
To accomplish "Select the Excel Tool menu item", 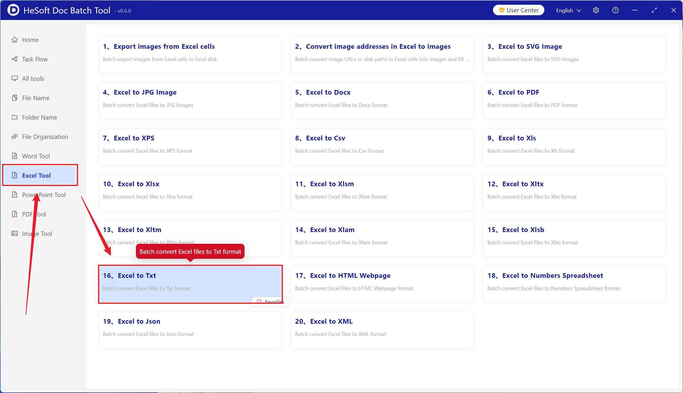I will point(40,175).
